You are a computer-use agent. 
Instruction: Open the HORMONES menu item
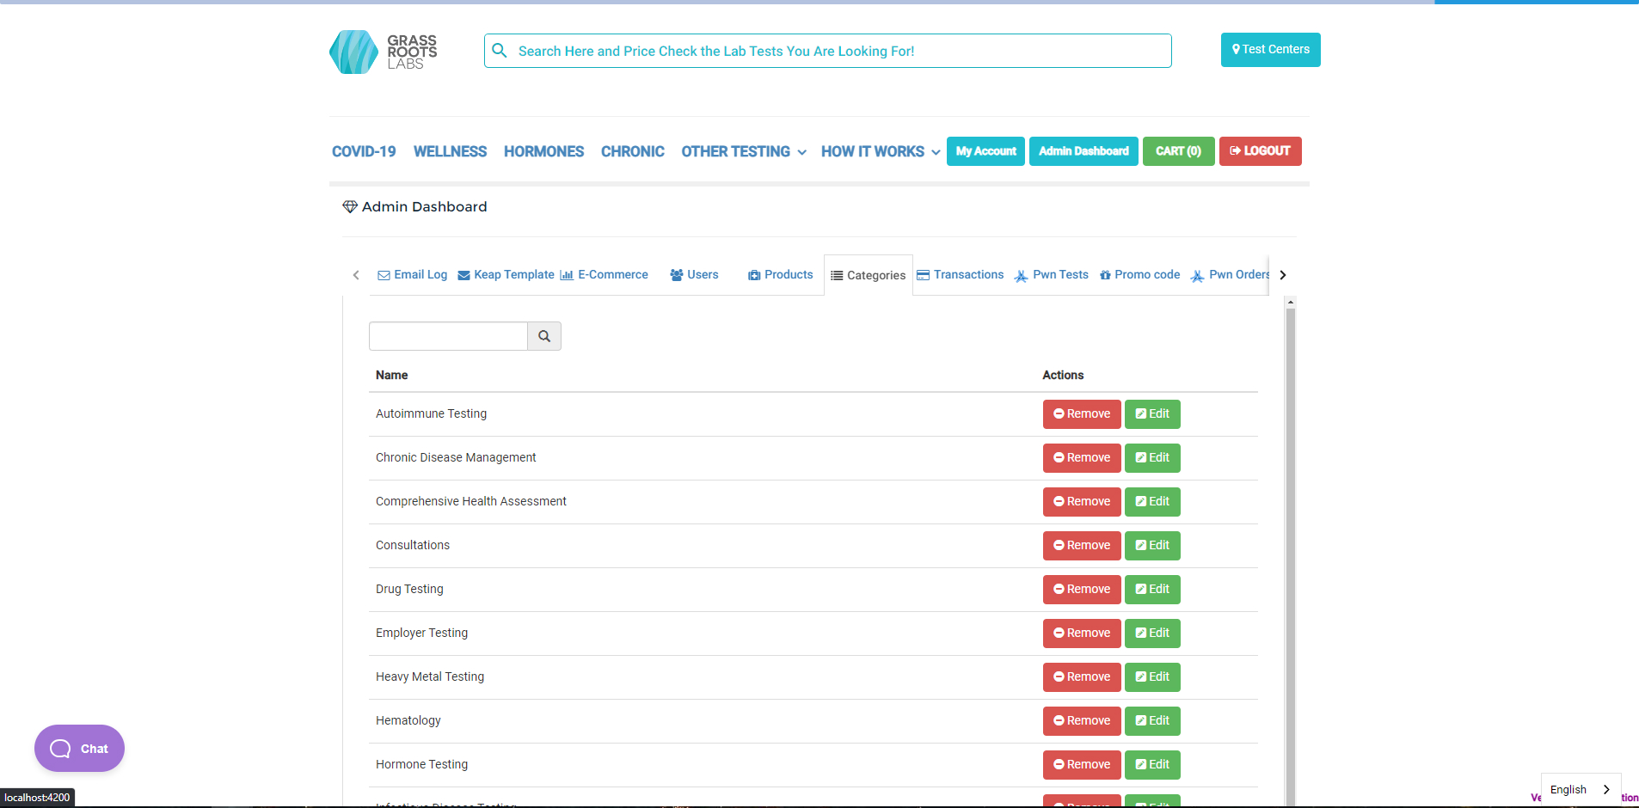pos(543,151)
